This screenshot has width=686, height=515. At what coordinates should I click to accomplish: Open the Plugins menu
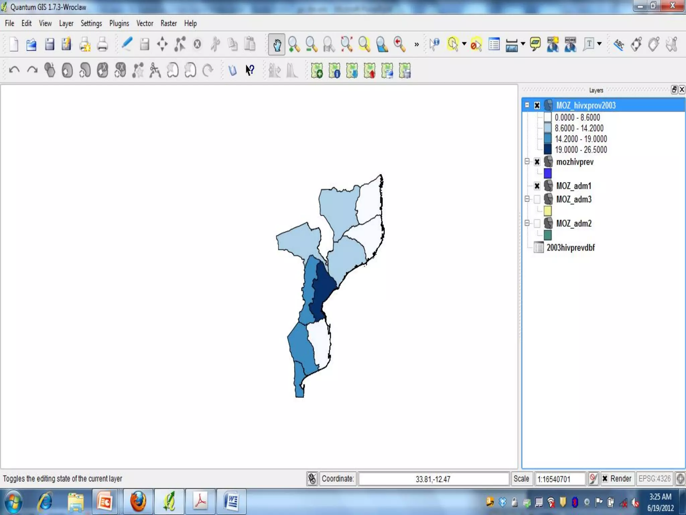coord(119,23)
